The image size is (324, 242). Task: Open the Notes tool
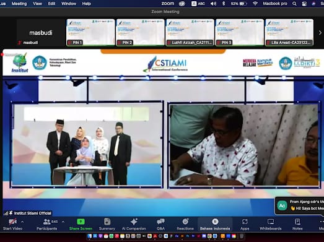(297, 225)
